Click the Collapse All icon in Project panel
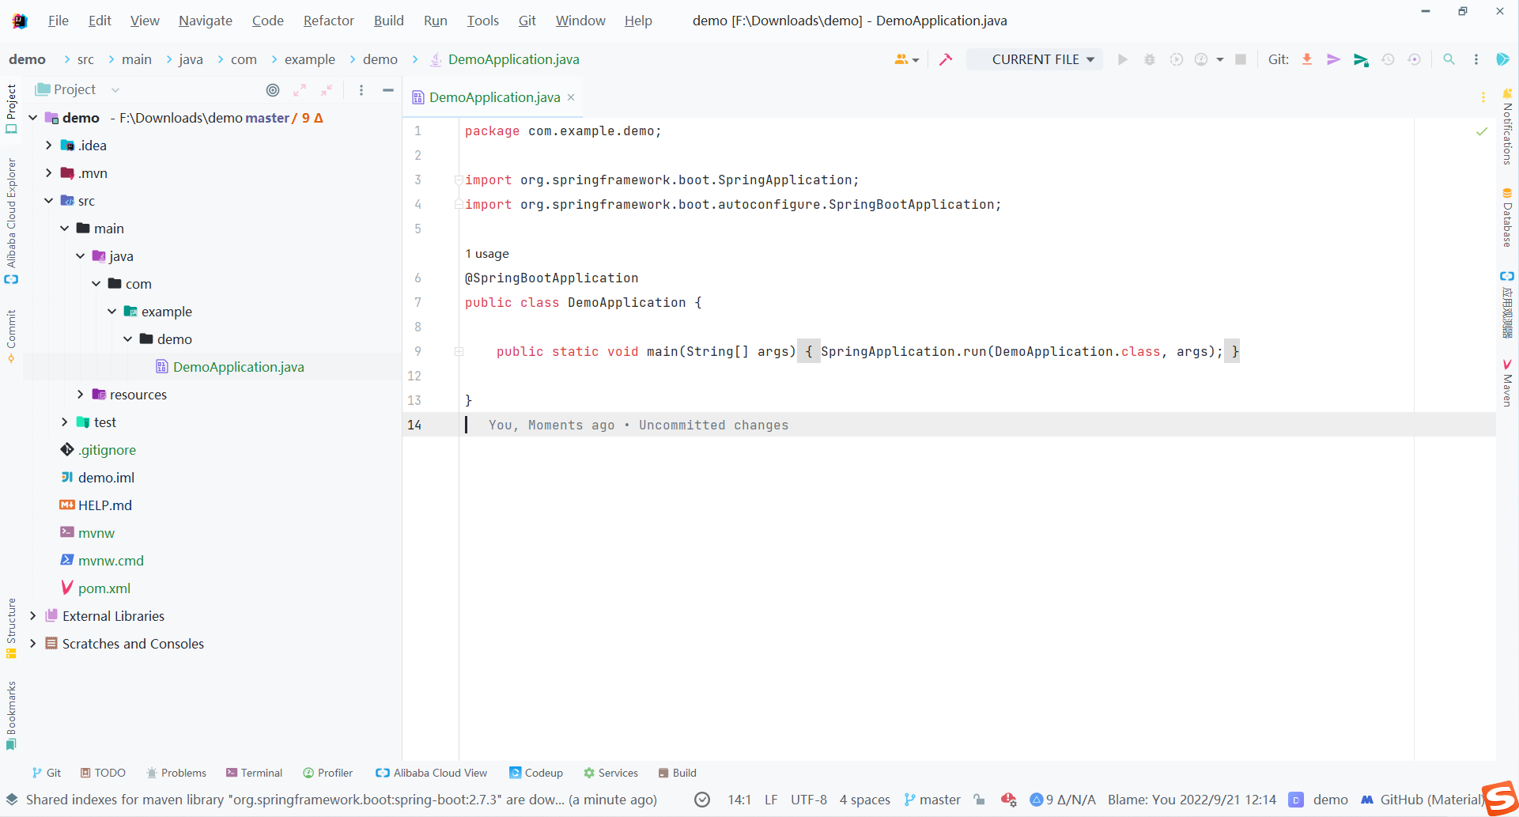The height and width of the screenshot is (817, 1519). [x=327, y=90]
